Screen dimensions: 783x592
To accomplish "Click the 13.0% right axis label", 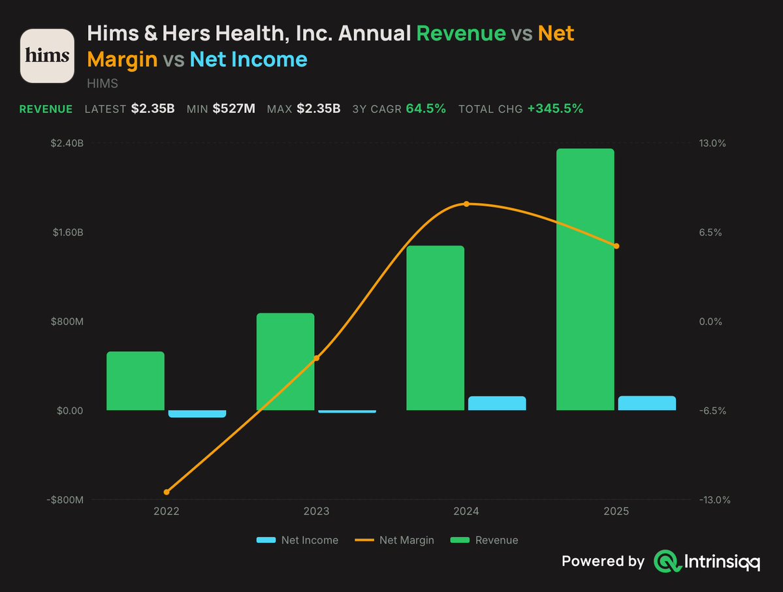I will (x=712, y=143).
